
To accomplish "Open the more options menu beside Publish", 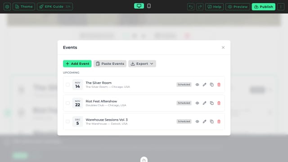I will (x=281, y=7).
